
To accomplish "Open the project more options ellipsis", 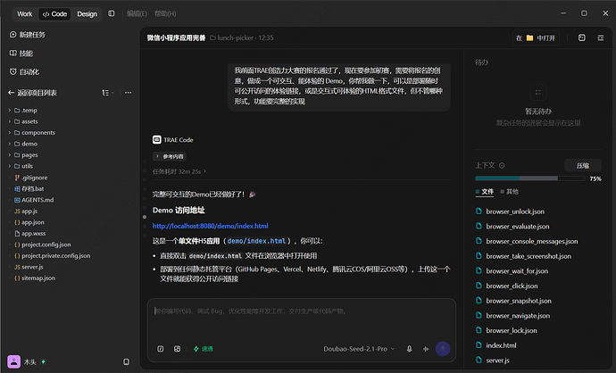I will [x=128, y=93].
